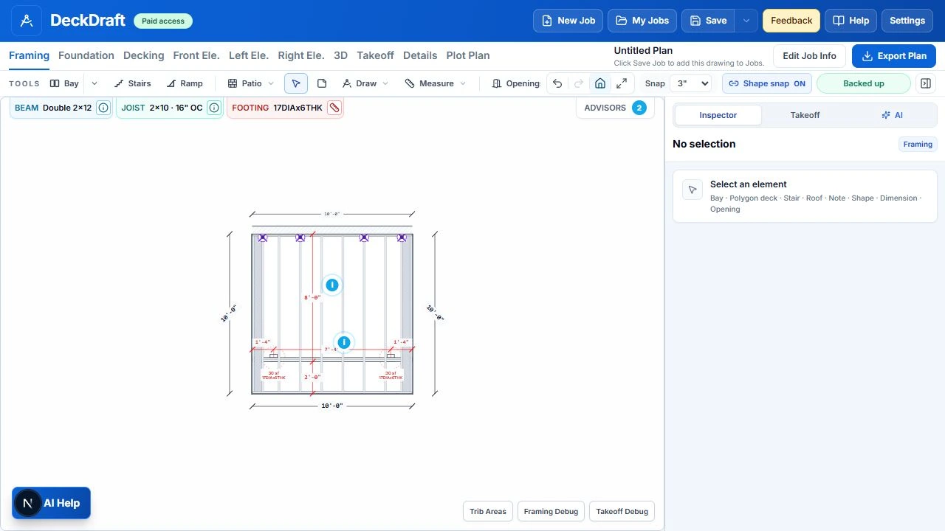Screen dimensions: 945x531
Task: Click the fit-to-screen expand arrows icon
Action: point(622,83)
